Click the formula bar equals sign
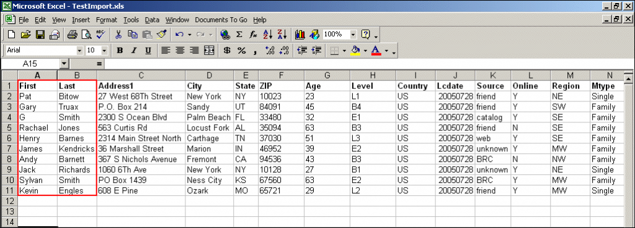635x228 pixels. point(99,64)
